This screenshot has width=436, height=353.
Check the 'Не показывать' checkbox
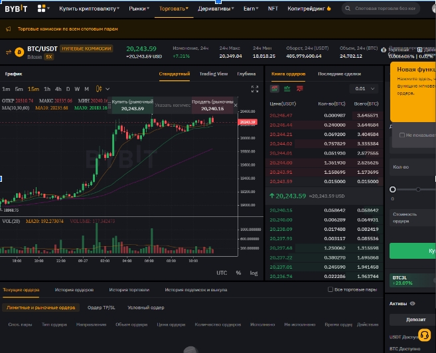(402, 135)
